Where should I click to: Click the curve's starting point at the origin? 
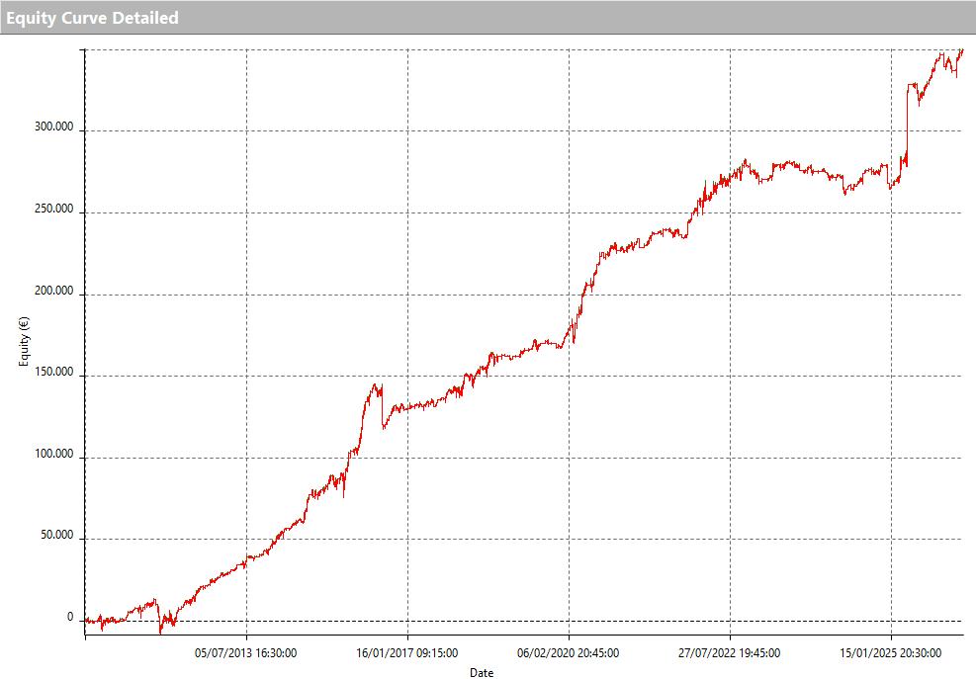point(86,621)
